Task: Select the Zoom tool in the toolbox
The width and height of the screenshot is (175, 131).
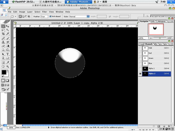Action: point(8,66)
